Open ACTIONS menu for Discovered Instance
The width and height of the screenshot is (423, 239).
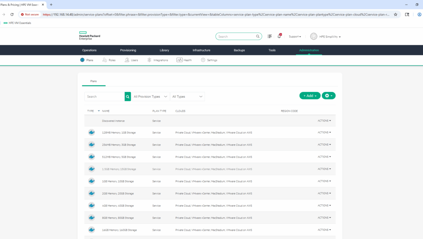pos(324,121)
